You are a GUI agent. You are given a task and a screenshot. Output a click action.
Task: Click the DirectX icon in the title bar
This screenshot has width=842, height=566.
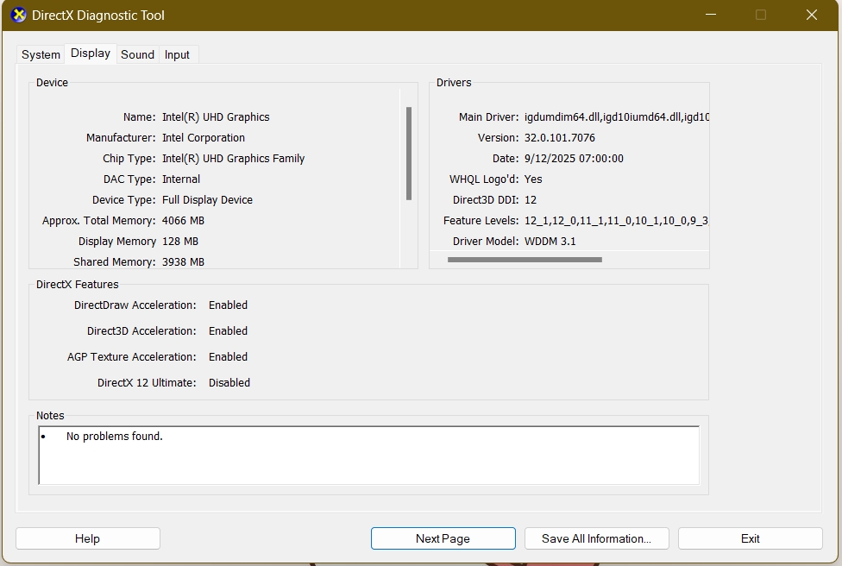(x=18, y=16)
